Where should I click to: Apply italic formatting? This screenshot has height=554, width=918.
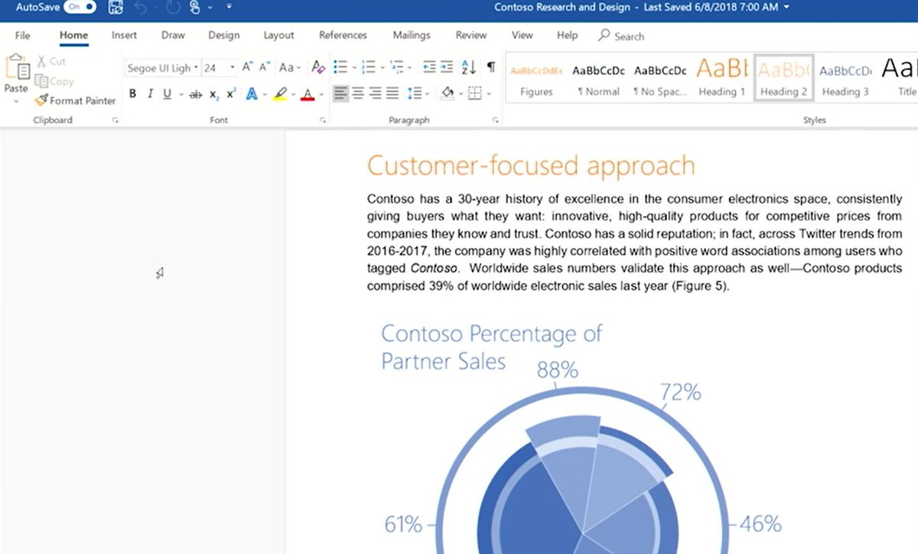tap(150, 94)
